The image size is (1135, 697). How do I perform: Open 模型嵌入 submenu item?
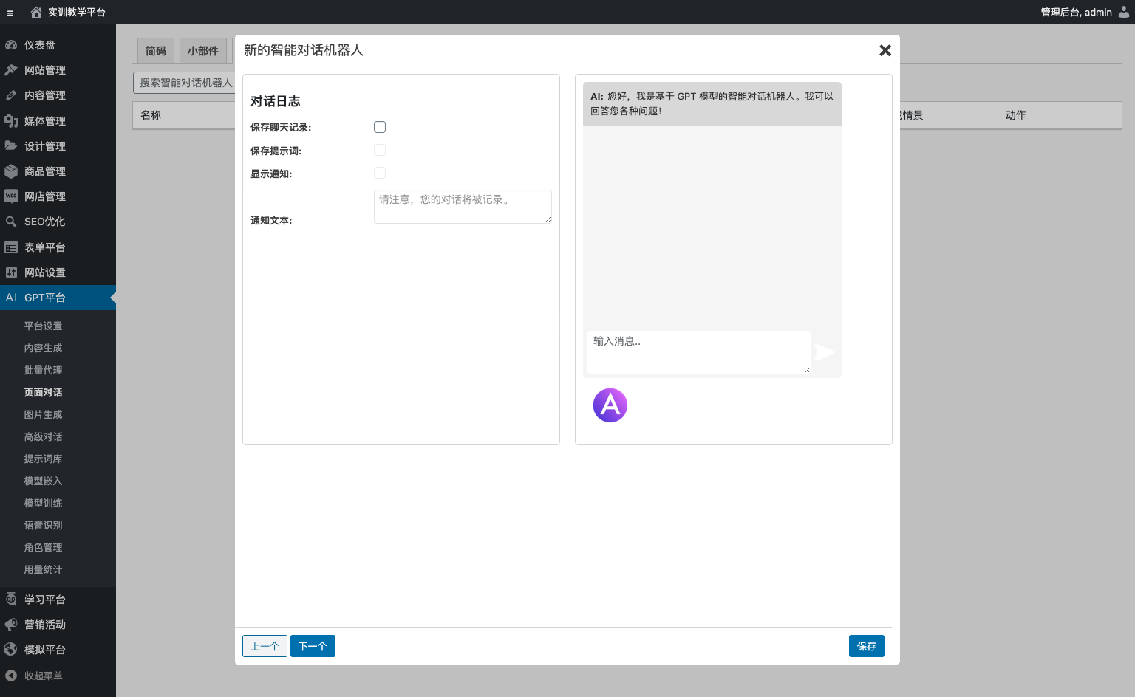click(43, 481)
